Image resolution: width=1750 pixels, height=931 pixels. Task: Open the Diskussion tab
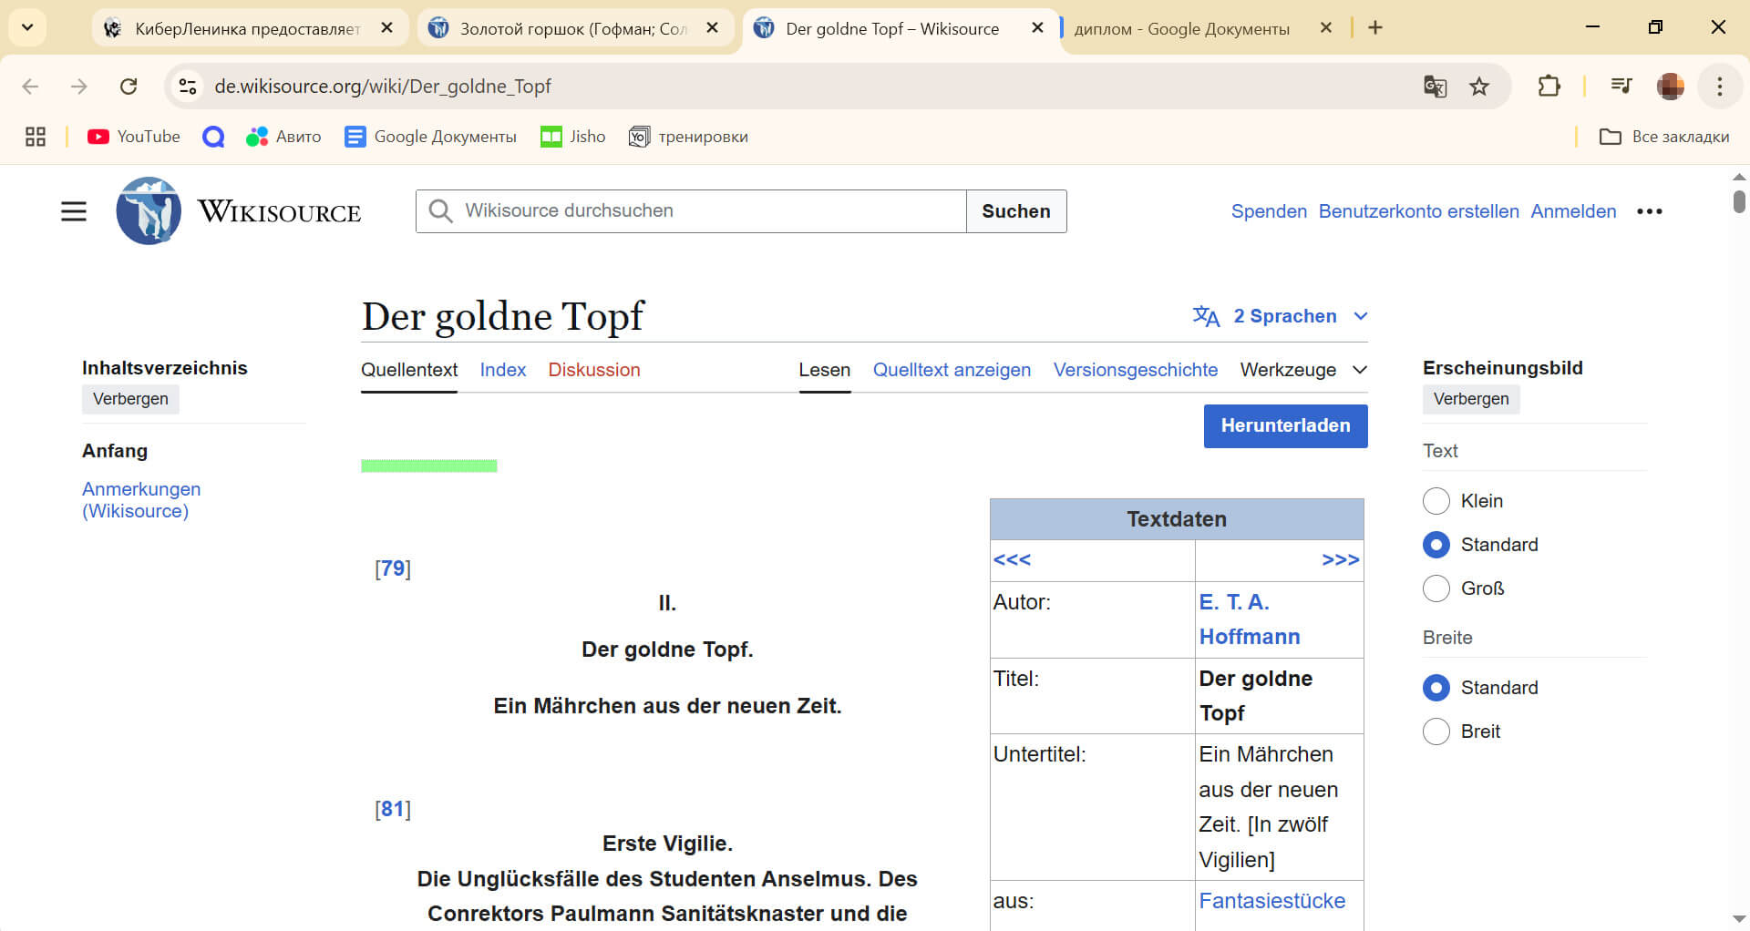point(594,370)
